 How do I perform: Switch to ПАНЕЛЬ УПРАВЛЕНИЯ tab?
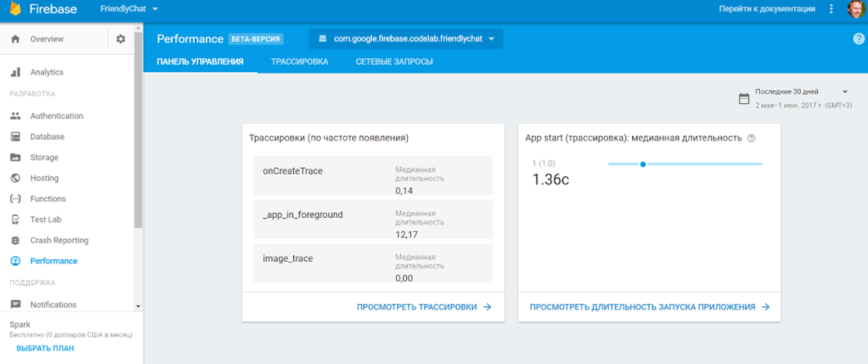pyautogui.click(x=200, y=61)
